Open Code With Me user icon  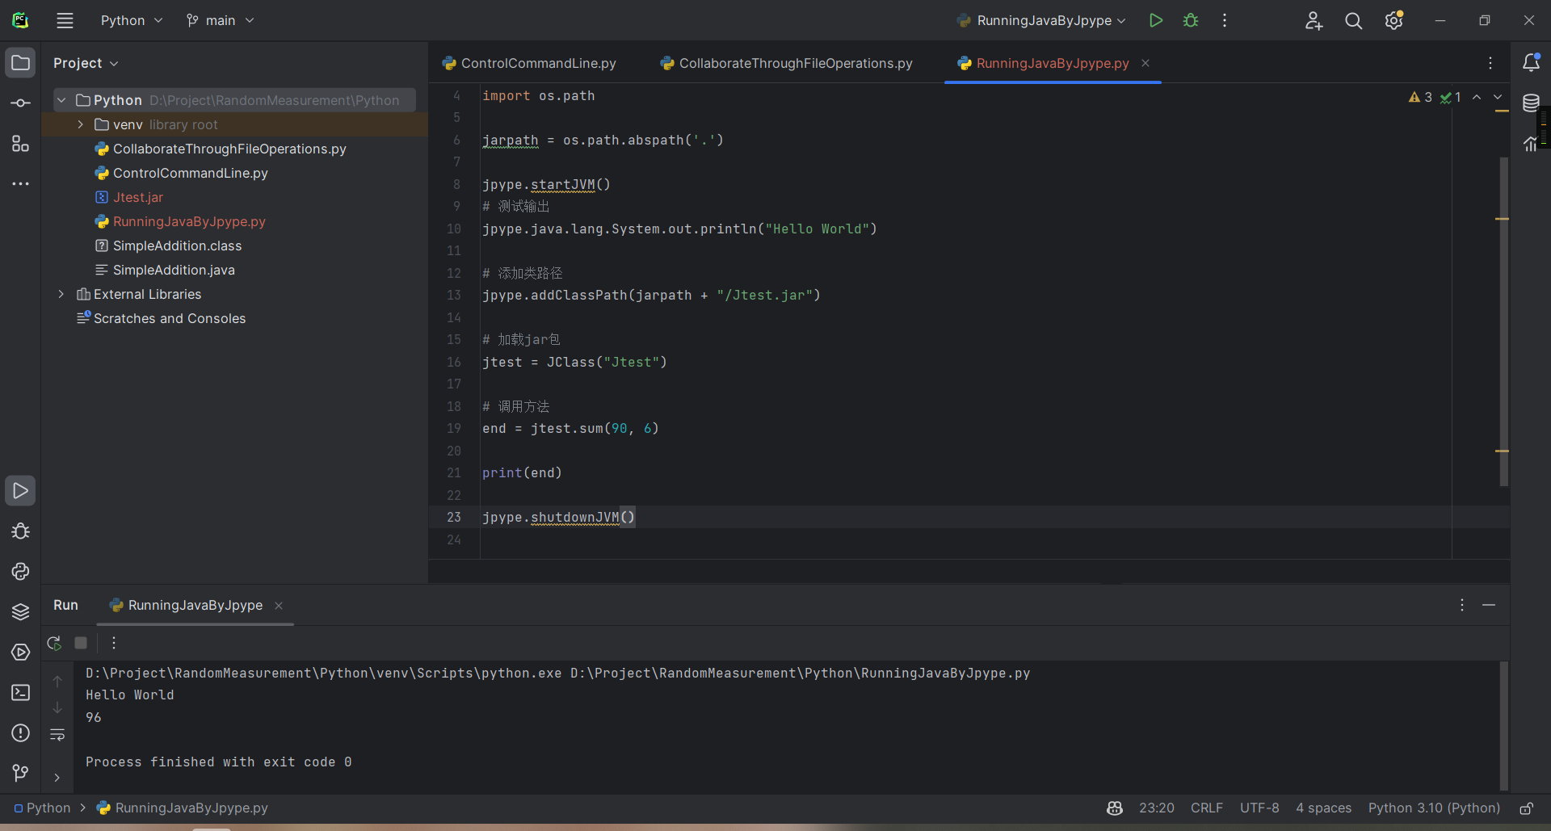pyautogui.click(x=1314, y=21)
